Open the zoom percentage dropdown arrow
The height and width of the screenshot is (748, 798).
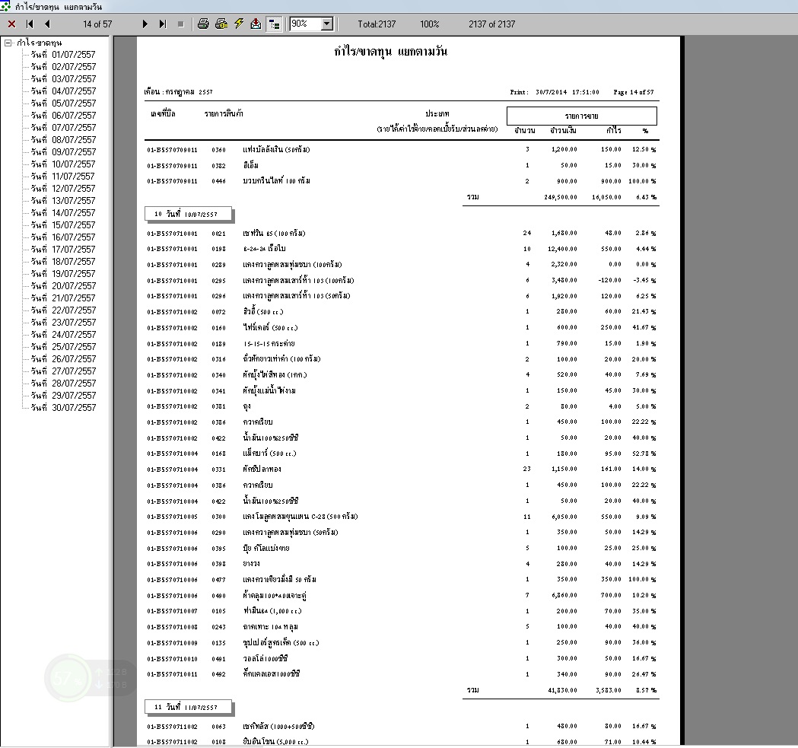[327, 24]
